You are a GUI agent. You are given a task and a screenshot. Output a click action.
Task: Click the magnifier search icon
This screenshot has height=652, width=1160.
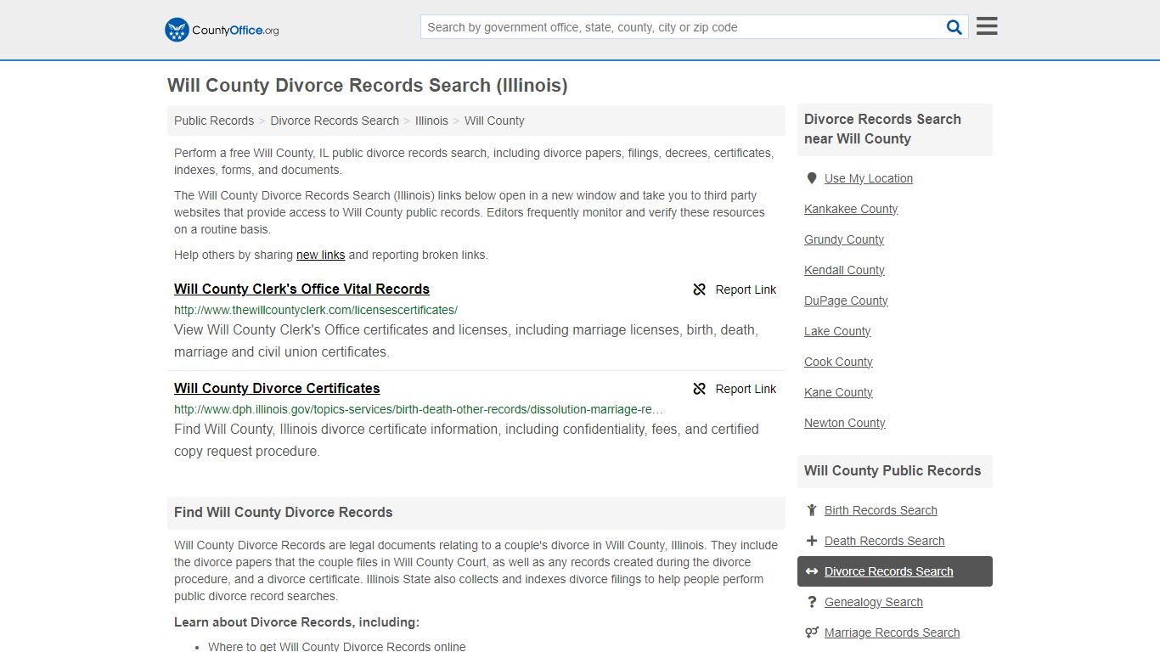coord(954,27)
